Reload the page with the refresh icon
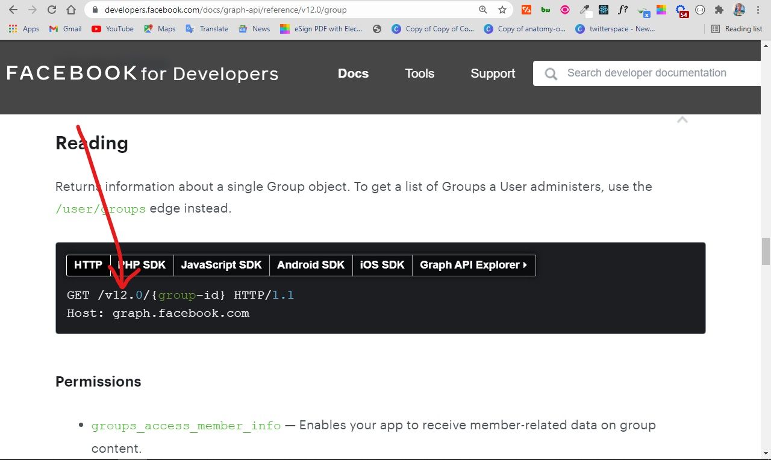Screen dimensions: 771x460 coord(52,10)
